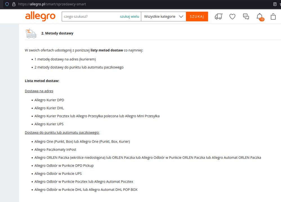Click the Dostawa na adres underlined heading

[x=39, y=91]
